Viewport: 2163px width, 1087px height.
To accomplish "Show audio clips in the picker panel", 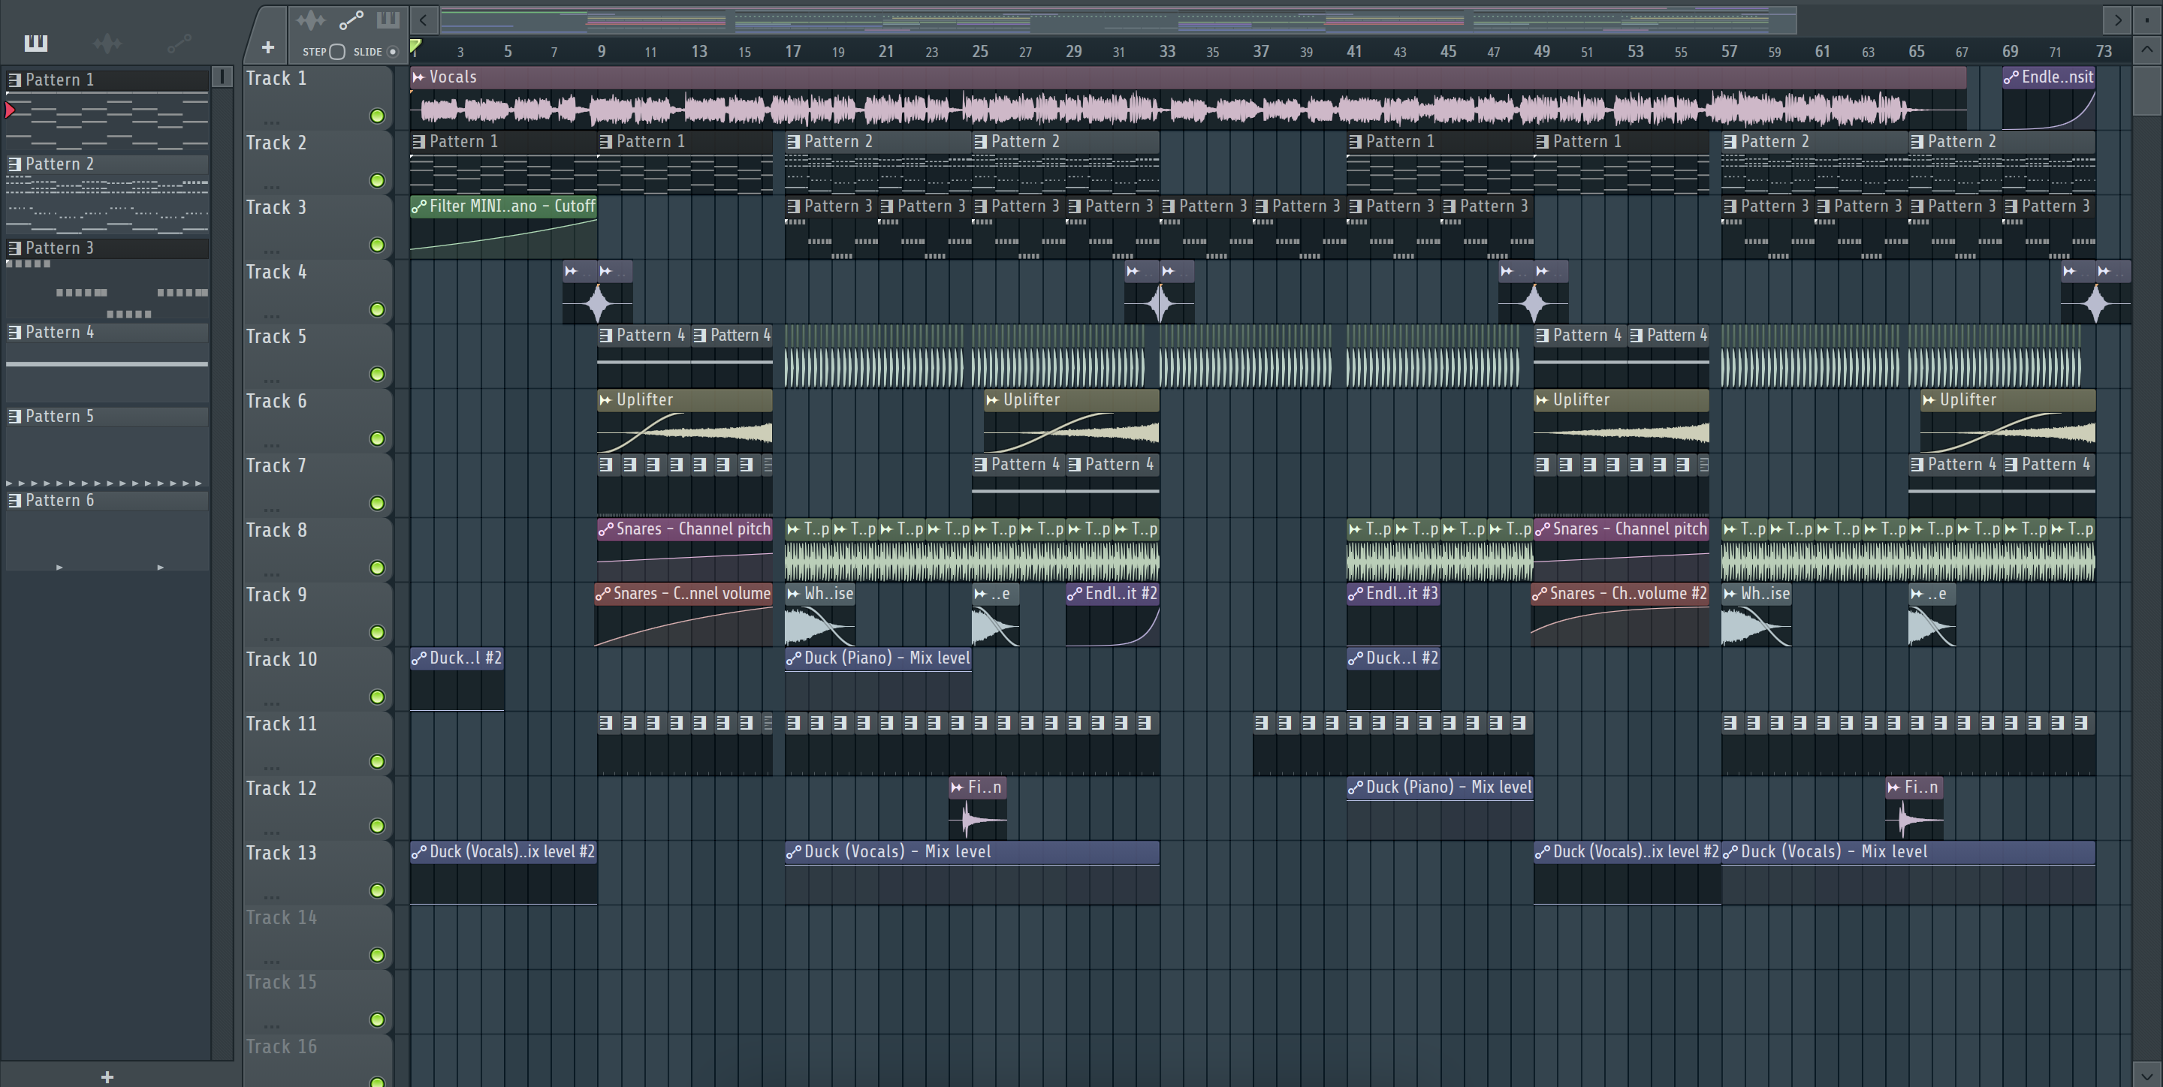I will (x=107, y=42).
